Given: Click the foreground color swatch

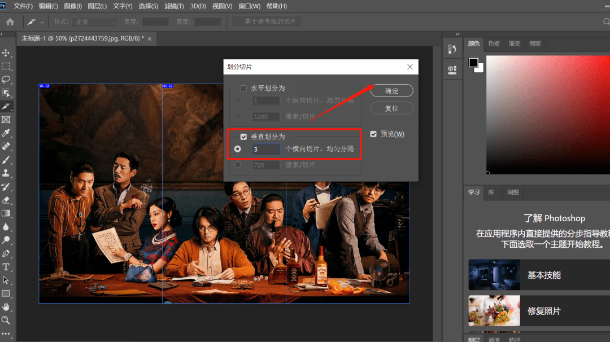Looking at the screenshot, I should coord(473,63).
